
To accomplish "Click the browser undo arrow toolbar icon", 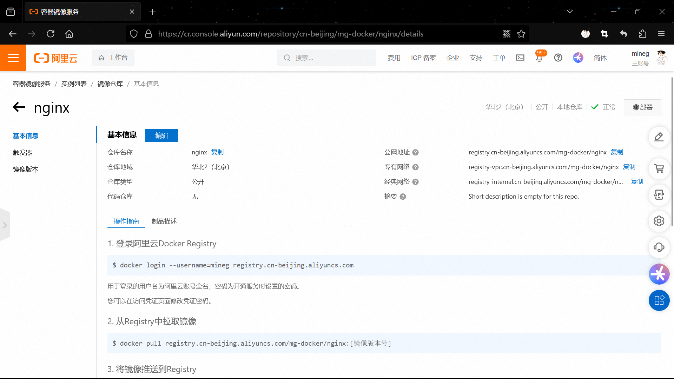I will 623,34.
